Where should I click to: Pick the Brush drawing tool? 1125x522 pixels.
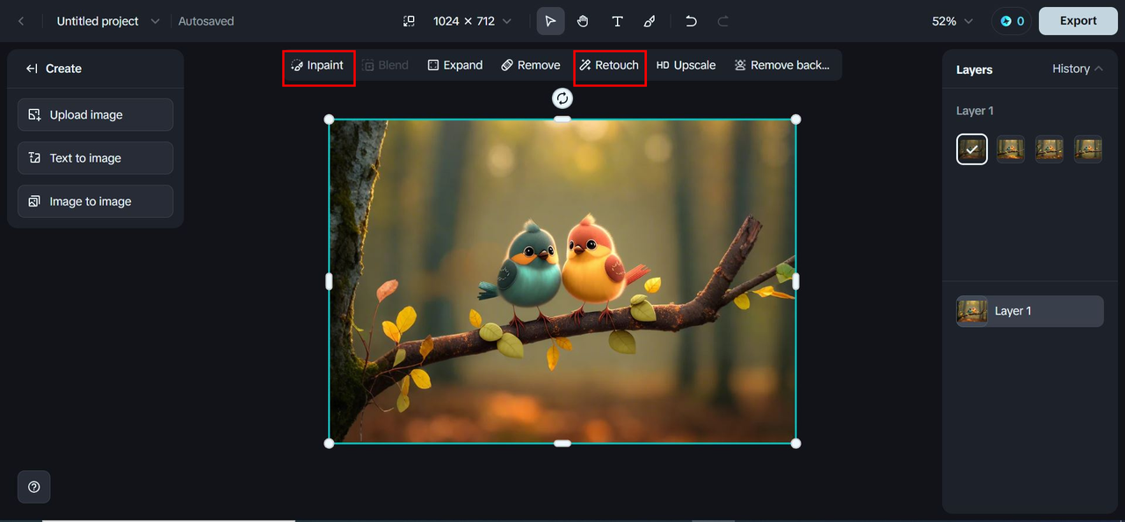[650, 21]
